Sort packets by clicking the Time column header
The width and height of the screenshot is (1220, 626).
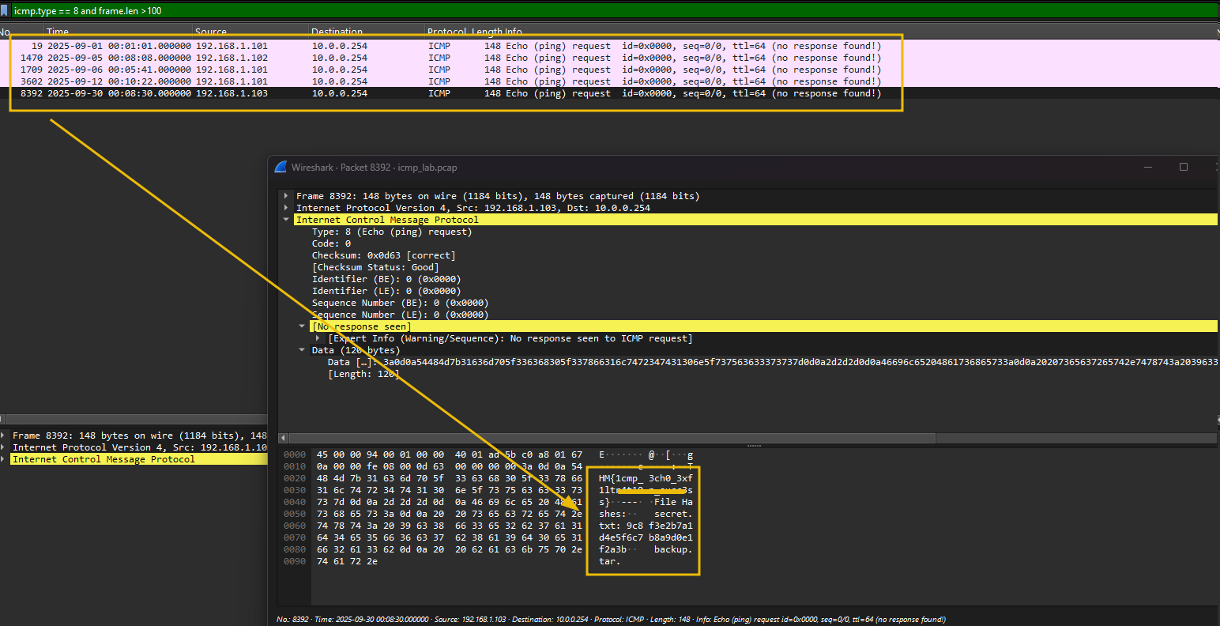pyautogui.click(x=59, y=32)
